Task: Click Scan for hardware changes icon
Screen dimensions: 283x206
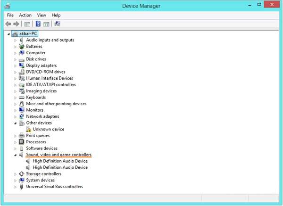Action: pyautogui.click(x=57, y=24)
